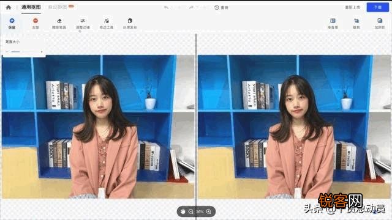The width and height of the screenshot is (392, 220).
Task: Increase brush size with plus button
Action: tap(42, 51)
